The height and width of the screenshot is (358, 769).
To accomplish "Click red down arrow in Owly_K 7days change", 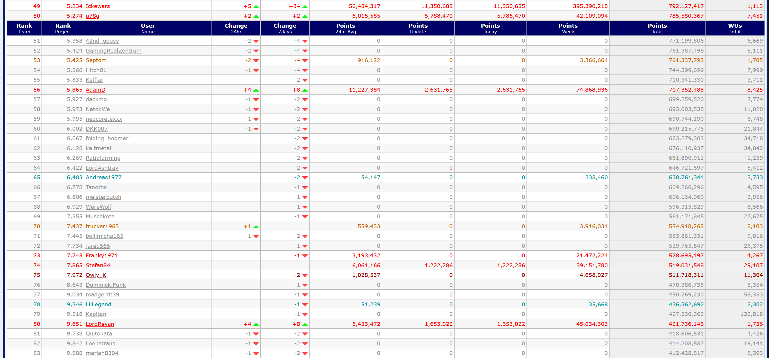I will [x=304, y=275].
